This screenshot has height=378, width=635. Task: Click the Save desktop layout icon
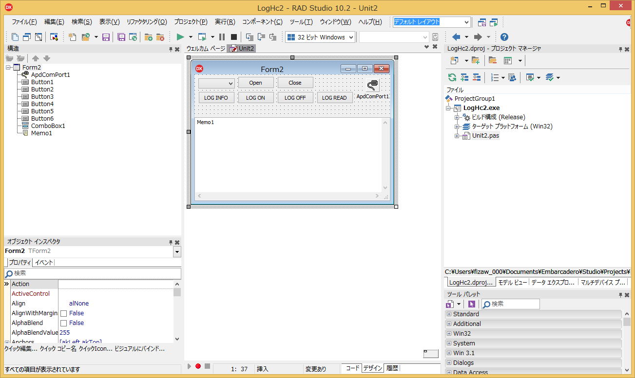pos(482,22)
